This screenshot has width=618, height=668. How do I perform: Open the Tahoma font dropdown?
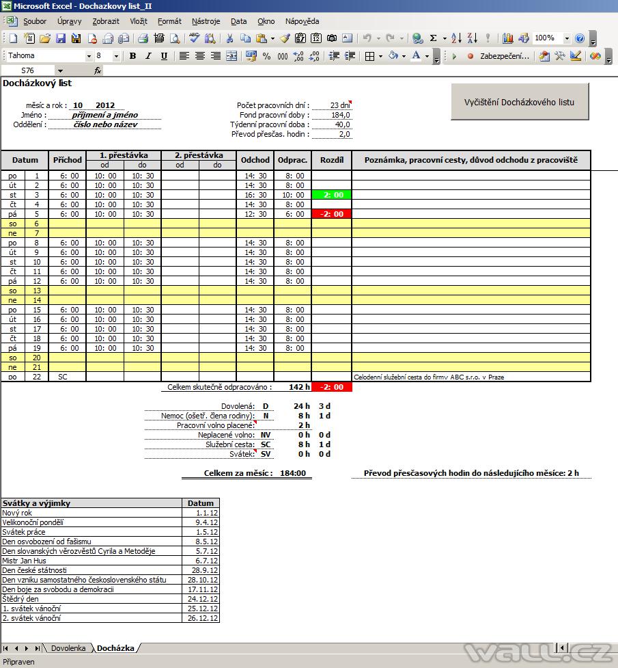click(x=89, y=56)
